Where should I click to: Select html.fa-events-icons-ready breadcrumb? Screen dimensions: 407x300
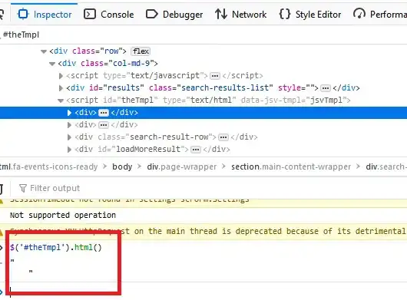pyautogui.click(x=49, y=166)
